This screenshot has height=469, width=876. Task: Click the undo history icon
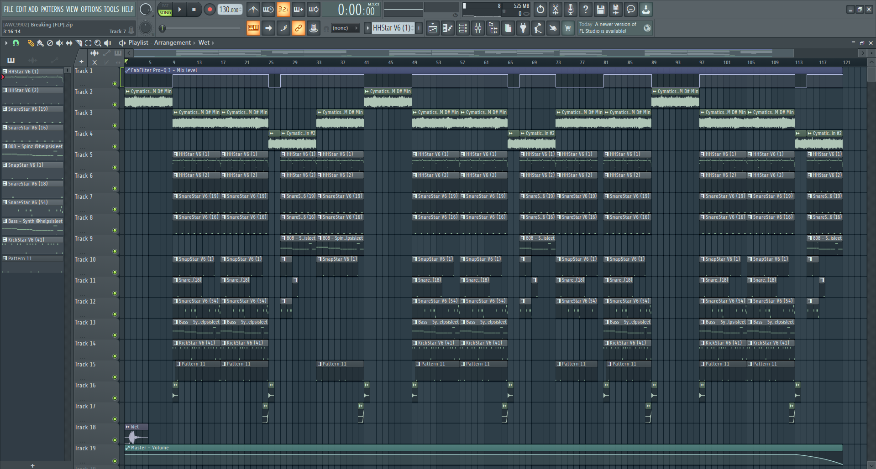pyautogui.click(x=540, y=9)
